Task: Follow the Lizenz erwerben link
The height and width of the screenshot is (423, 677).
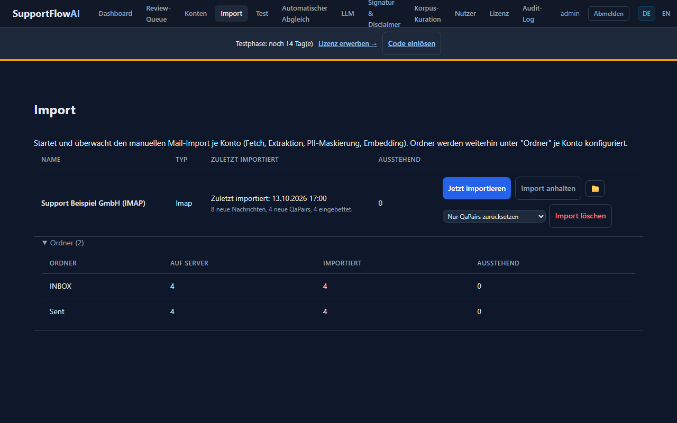Action: (347, 43)
